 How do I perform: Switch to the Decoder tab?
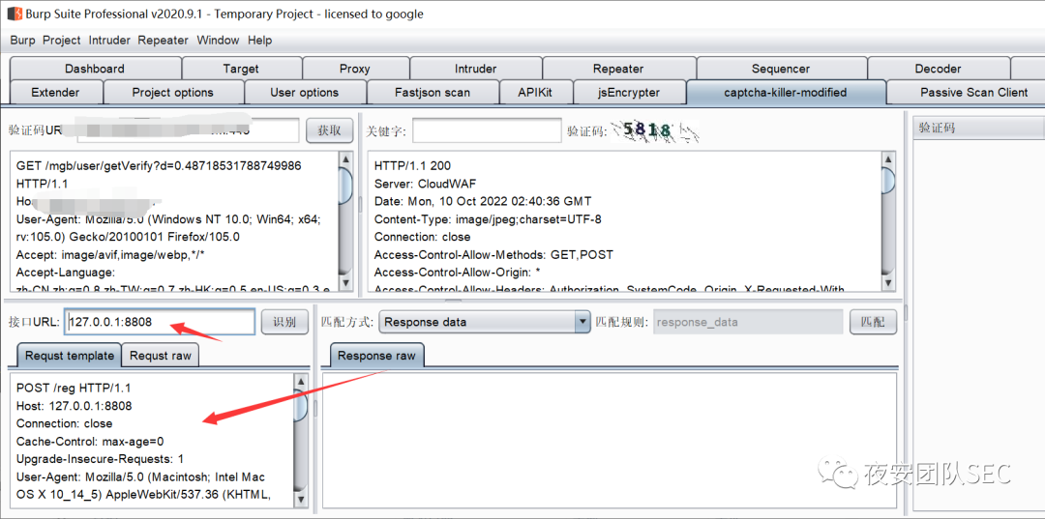click(x=938, y=69)
